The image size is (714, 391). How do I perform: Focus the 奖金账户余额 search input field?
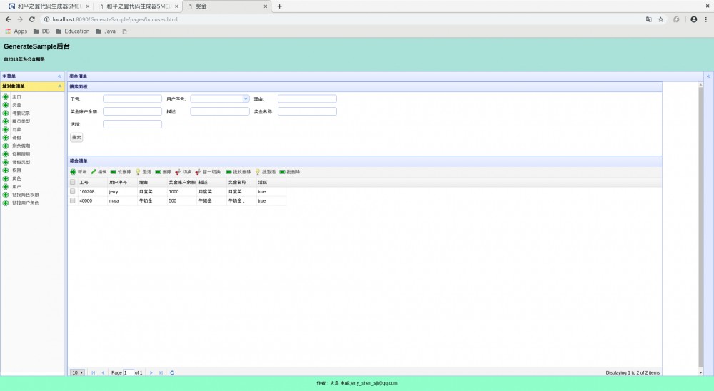coord(133,111)
